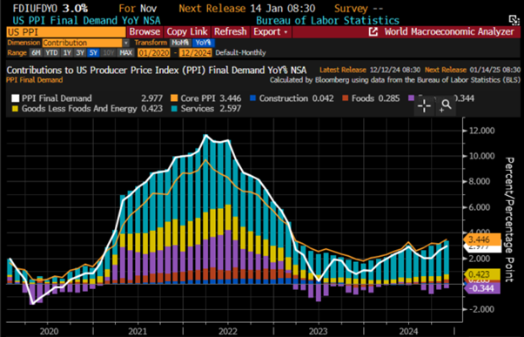
Task: Toggle the YoY% transform
Action: 203,43
